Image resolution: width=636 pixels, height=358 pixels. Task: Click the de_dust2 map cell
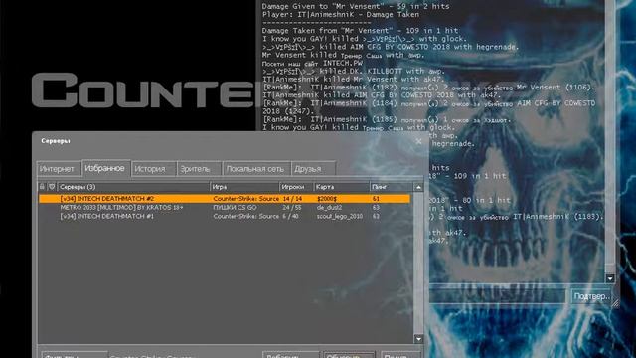pos(329,208)
